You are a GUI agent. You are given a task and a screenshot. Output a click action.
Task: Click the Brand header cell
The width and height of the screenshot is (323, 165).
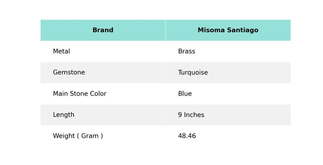click(x=103, y=30)
